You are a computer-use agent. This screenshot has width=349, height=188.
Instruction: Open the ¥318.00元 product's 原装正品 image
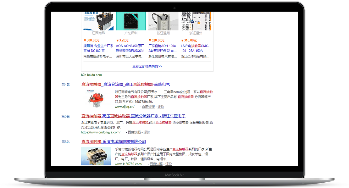pyautogui.click(x=196, y=21)
